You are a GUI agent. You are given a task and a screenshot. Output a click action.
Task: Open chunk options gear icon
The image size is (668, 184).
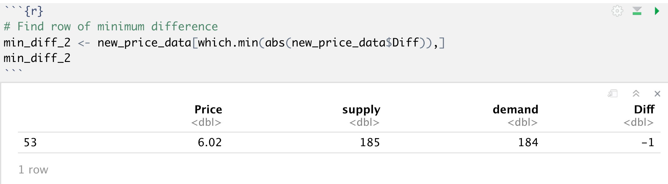[x=617, y=11]
